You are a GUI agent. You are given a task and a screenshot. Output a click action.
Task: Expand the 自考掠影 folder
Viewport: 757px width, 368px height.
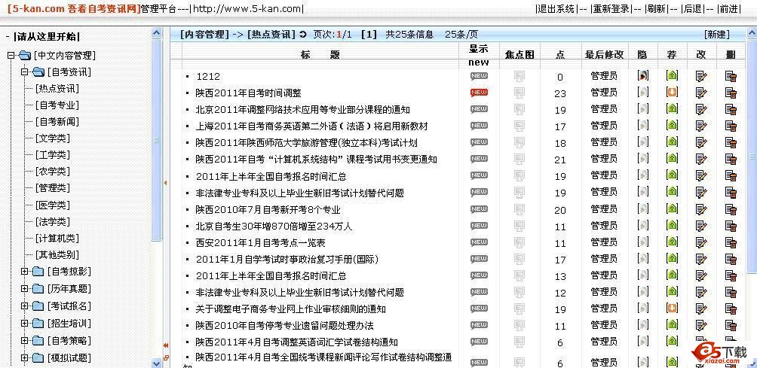(x=24, y=272)
